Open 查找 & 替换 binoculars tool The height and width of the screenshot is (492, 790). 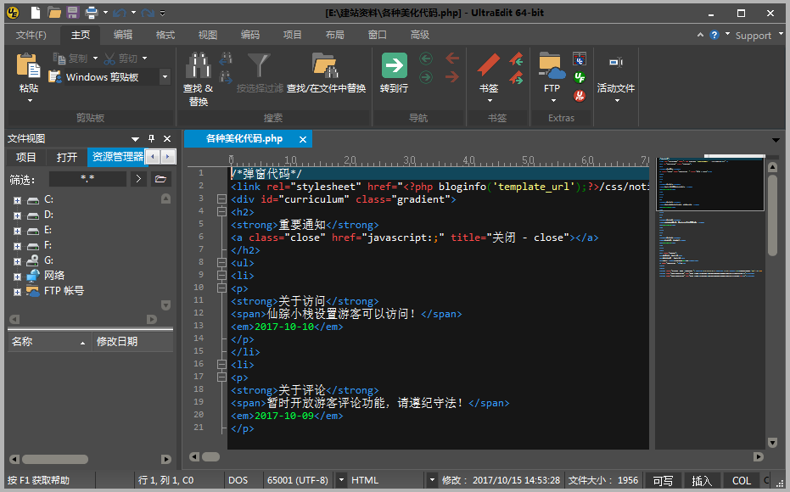click(x=198, y=66)
